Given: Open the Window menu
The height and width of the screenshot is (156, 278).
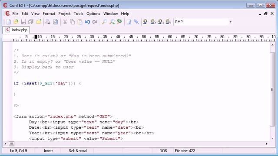Looking at the screenshot, I should coord(110,13).
